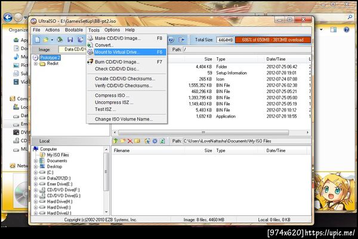
Task: Click the Open file folder toolbar icon
Action: coord(46,40)
